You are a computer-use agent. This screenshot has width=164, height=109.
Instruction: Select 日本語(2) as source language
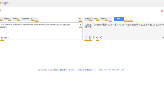coord(7,19)
